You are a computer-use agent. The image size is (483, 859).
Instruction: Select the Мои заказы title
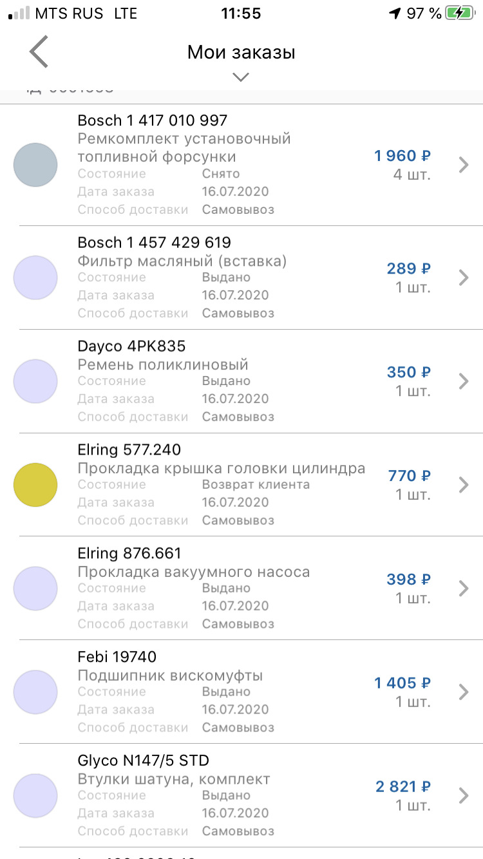point(241,52)
